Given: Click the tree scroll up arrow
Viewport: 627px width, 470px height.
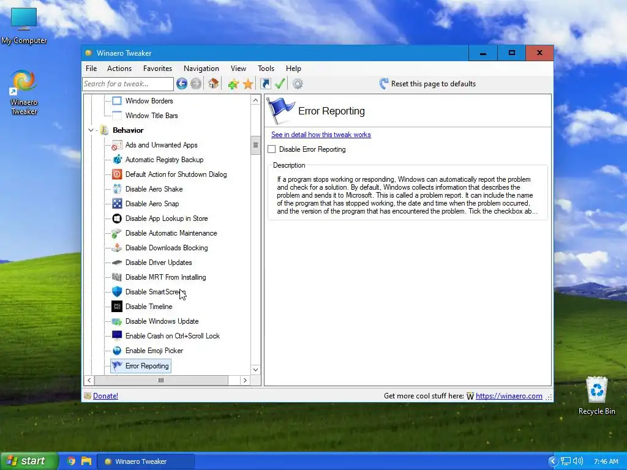Looking at the screenshot, I should pos(255,100).
